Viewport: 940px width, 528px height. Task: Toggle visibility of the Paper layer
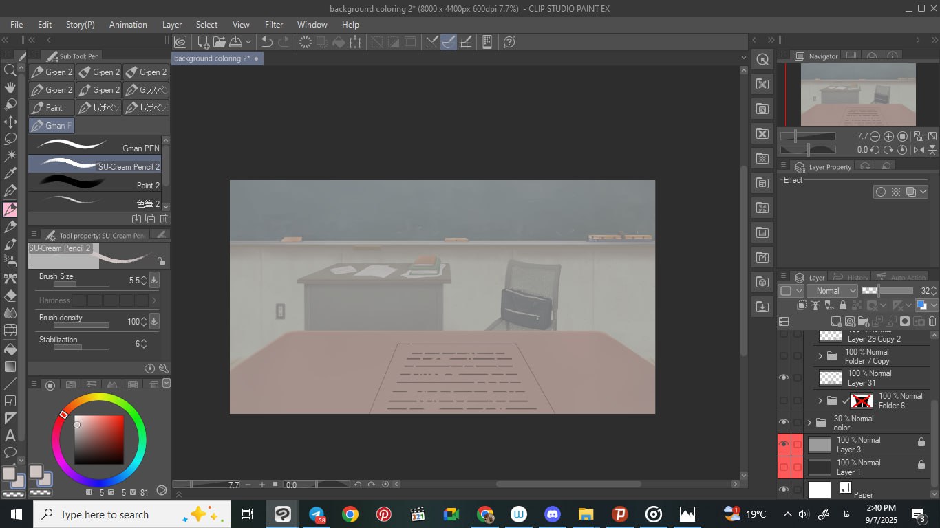(783, 489)
